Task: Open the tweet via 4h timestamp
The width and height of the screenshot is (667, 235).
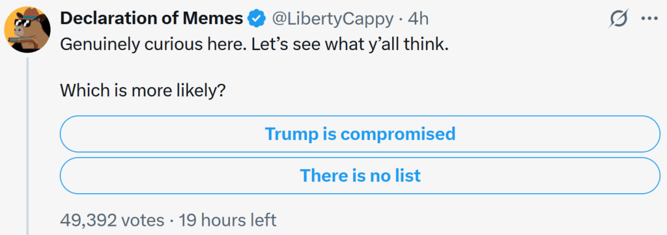Action: click(418, 19)
